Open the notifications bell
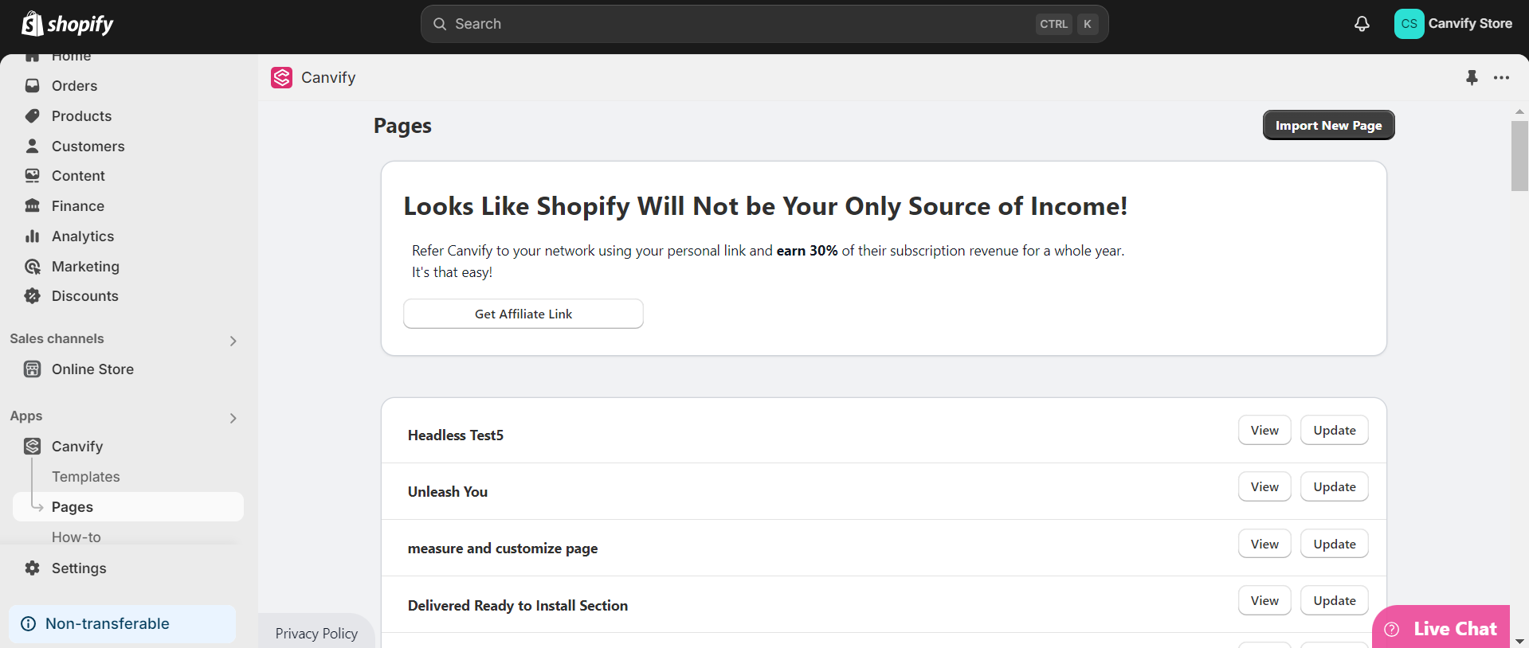The image size is (1529, 648). click(1362, 24)
